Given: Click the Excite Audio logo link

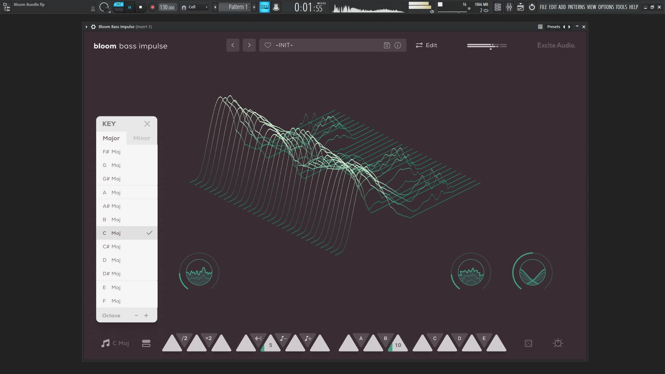Looking at the screenshot, I should click(556, 45).
